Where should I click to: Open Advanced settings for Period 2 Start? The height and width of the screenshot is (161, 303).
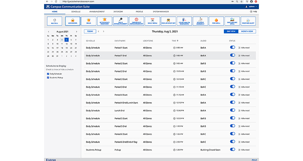coord(244,63)
